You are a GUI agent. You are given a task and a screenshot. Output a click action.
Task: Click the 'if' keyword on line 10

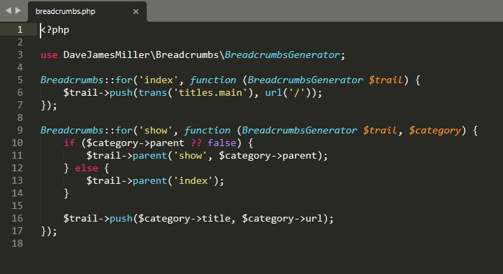pyautogui.click(x=69, y=143)
